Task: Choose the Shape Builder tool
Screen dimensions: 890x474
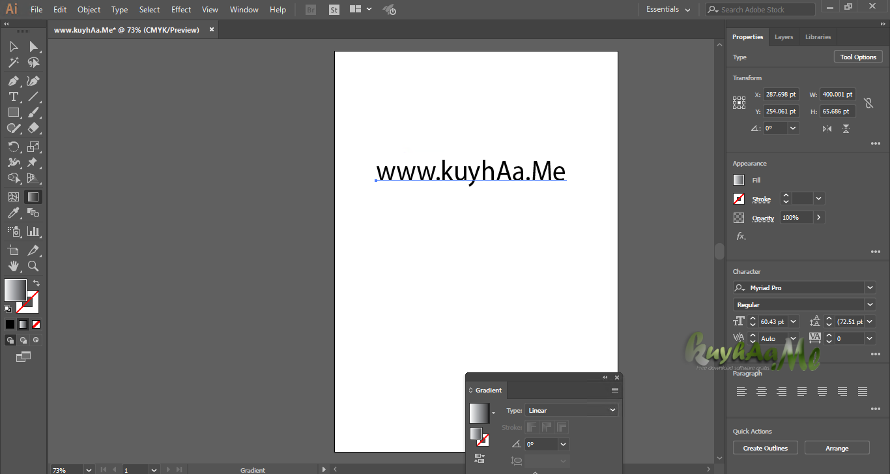Action: [x=14, y=178]
